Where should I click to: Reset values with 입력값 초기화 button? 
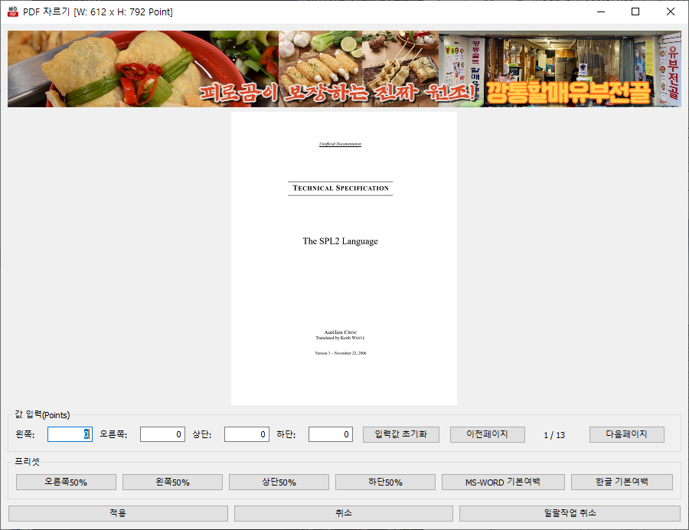(400, 434)
